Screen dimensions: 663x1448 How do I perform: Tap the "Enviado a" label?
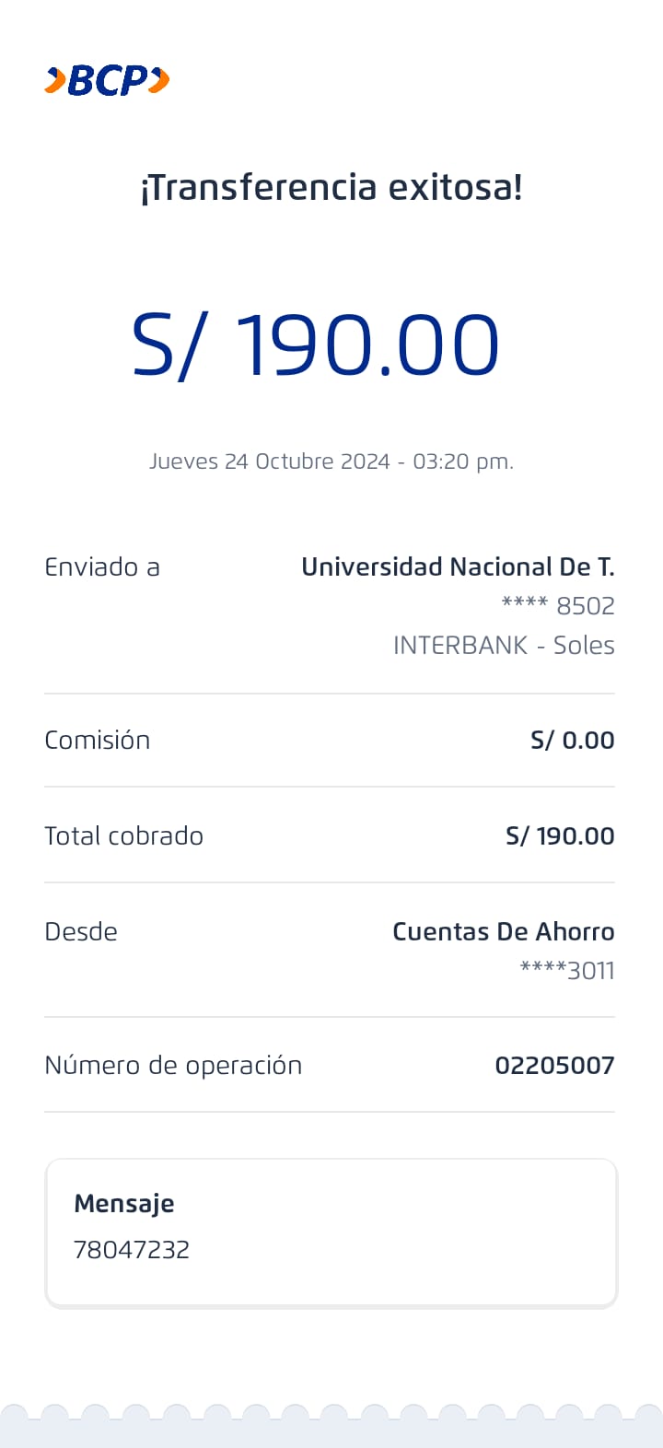pos(102,567)
